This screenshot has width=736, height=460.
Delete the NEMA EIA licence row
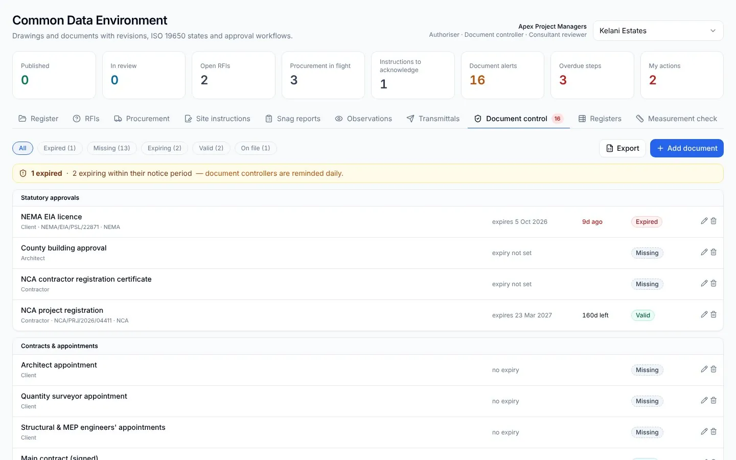714,221
